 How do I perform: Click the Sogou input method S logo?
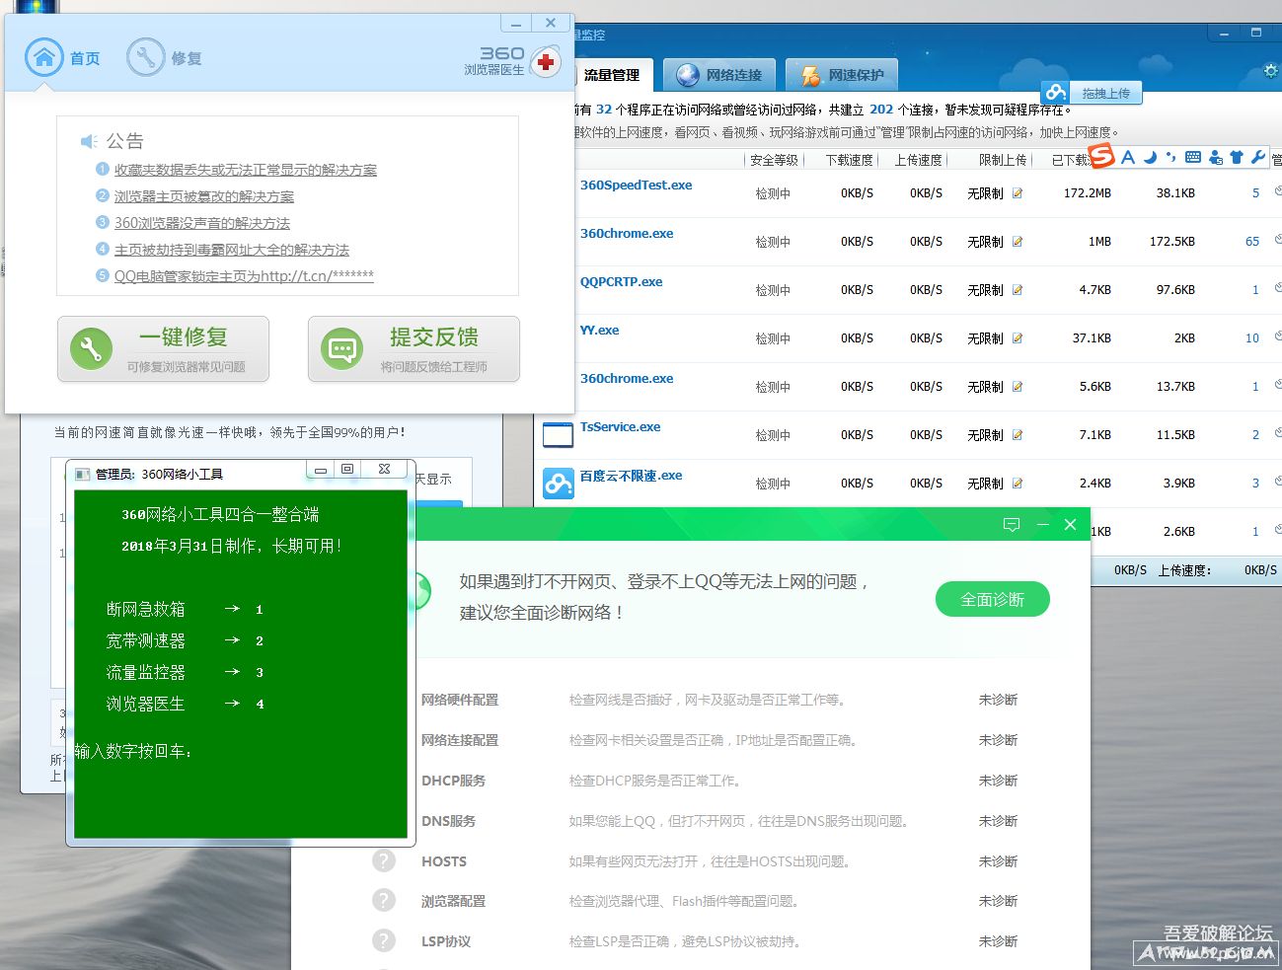[x=1101, y=156]
